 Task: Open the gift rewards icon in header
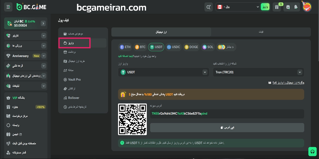(x=277, y=7)
